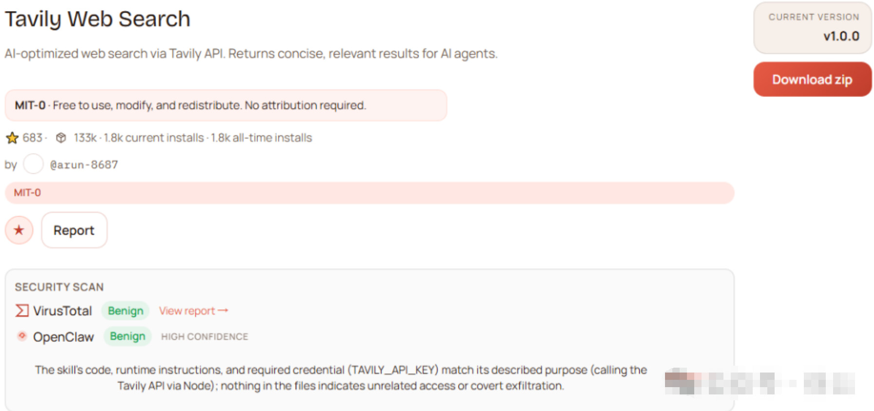Click the MIT-0 license tag bar

[x=369, y=193]
